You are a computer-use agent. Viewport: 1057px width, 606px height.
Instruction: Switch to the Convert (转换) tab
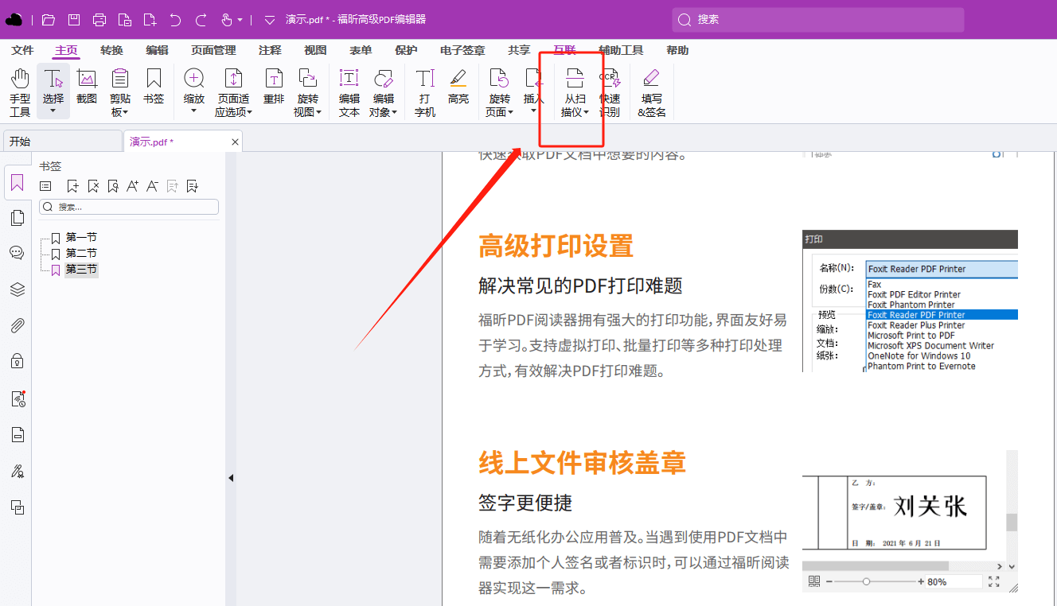(111, 50)
